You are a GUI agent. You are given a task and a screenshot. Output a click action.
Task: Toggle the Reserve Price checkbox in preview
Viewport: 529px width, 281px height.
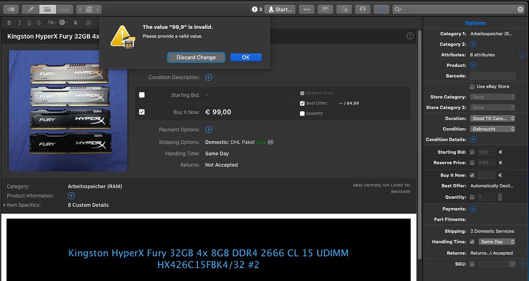[302, 93]
